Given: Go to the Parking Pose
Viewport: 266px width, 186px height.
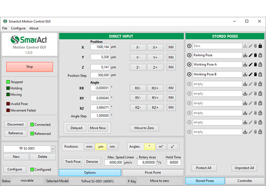Looking at the screenshot, I should [189, 55].
